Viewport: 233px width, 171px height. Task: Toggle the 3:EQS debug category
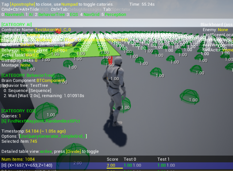[x=72, y=14]
